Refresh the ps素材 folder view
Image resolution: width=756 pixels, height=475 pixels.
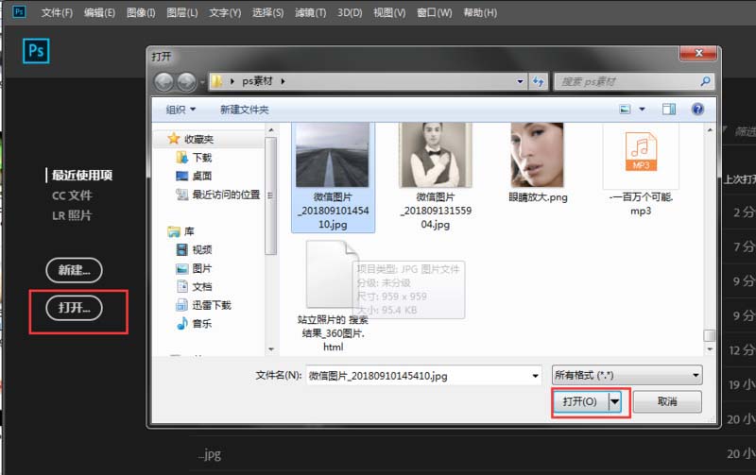539,81
